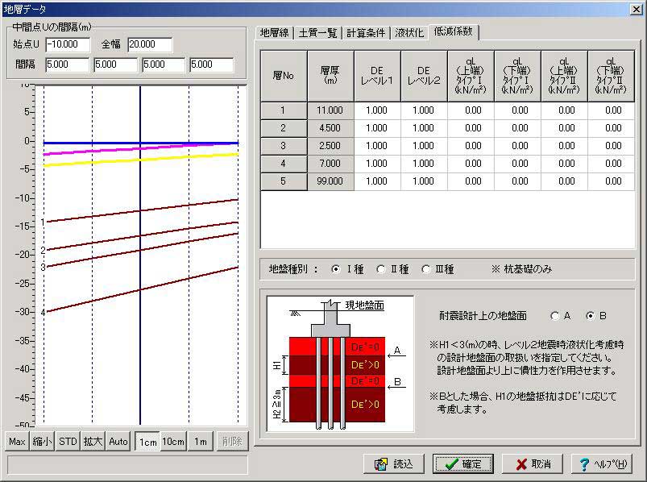Reset view with STD button
Image resolution: width=647 pixels, height=482 pixels.
click(68, 442)
